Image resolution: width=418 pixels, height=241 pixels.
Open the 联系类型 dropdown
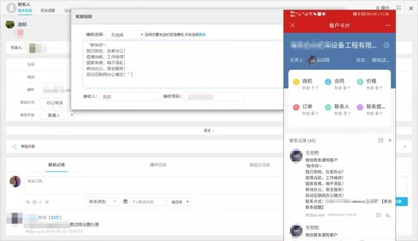coord(102,202)
